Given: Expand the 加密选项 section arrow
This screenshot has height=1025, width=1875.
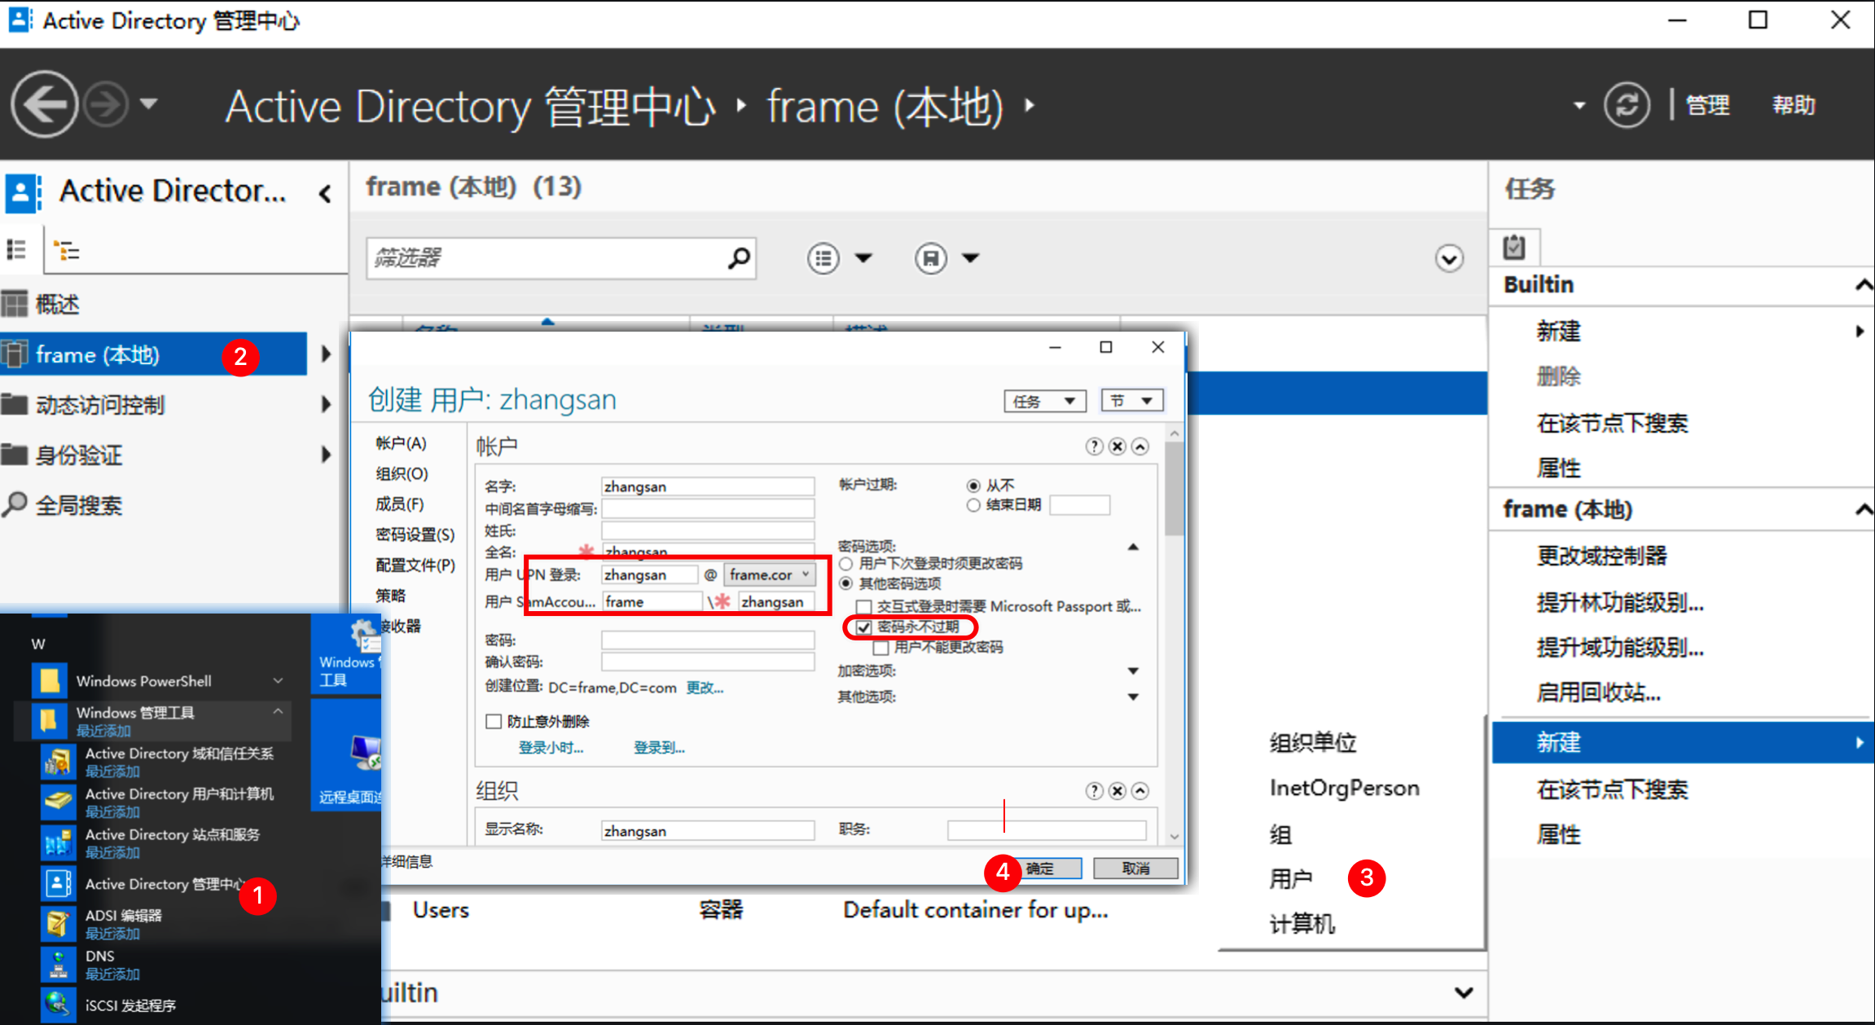Looking at the screenshot, I should click(1133, 671).
